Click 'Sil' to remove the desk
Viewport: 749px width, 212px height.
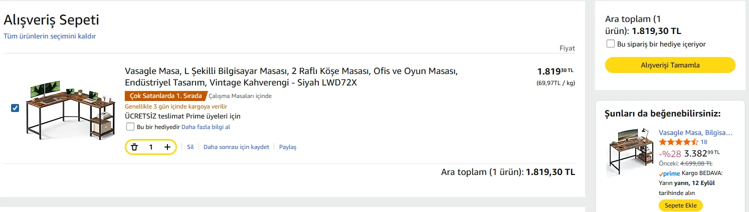point(190,147)
